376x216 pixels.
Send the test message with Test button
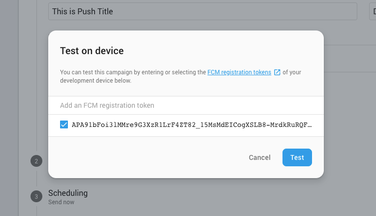click(x=297, y=157)
